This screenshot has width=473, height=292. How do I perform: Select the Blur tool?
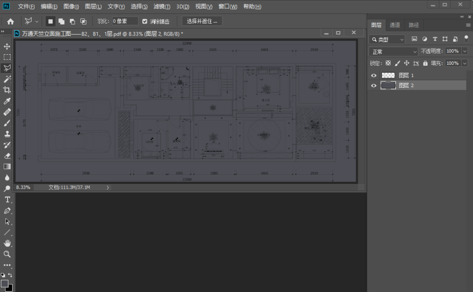[x=7, y=178]
